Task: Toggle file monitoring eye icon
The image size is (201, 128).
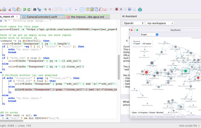Action: point(111,9)
